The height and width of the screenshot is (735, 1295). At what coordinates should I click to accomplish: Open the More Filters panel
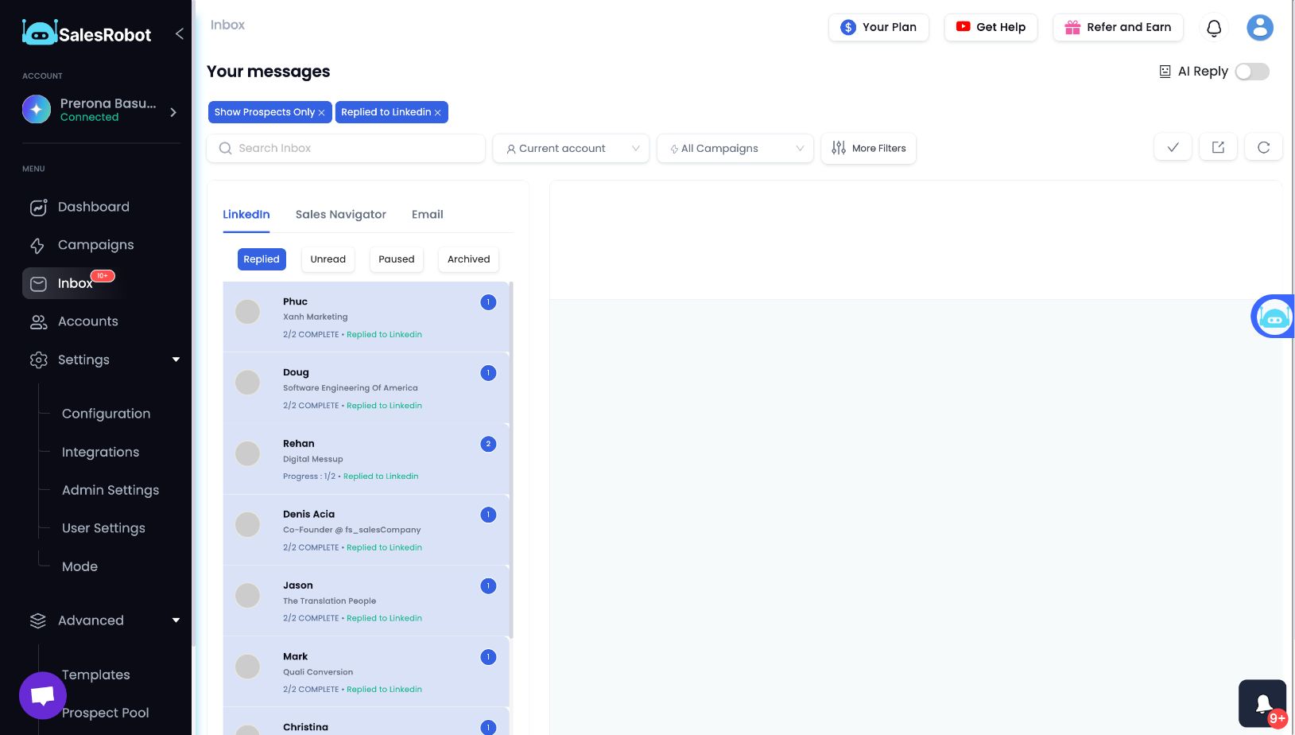(x=868, y=148)
